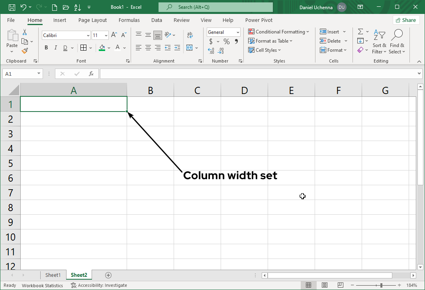Click the Wrap Text icon
Viewport: 425px width, 290px height.
pyautogui.click(x=190, y=35)
